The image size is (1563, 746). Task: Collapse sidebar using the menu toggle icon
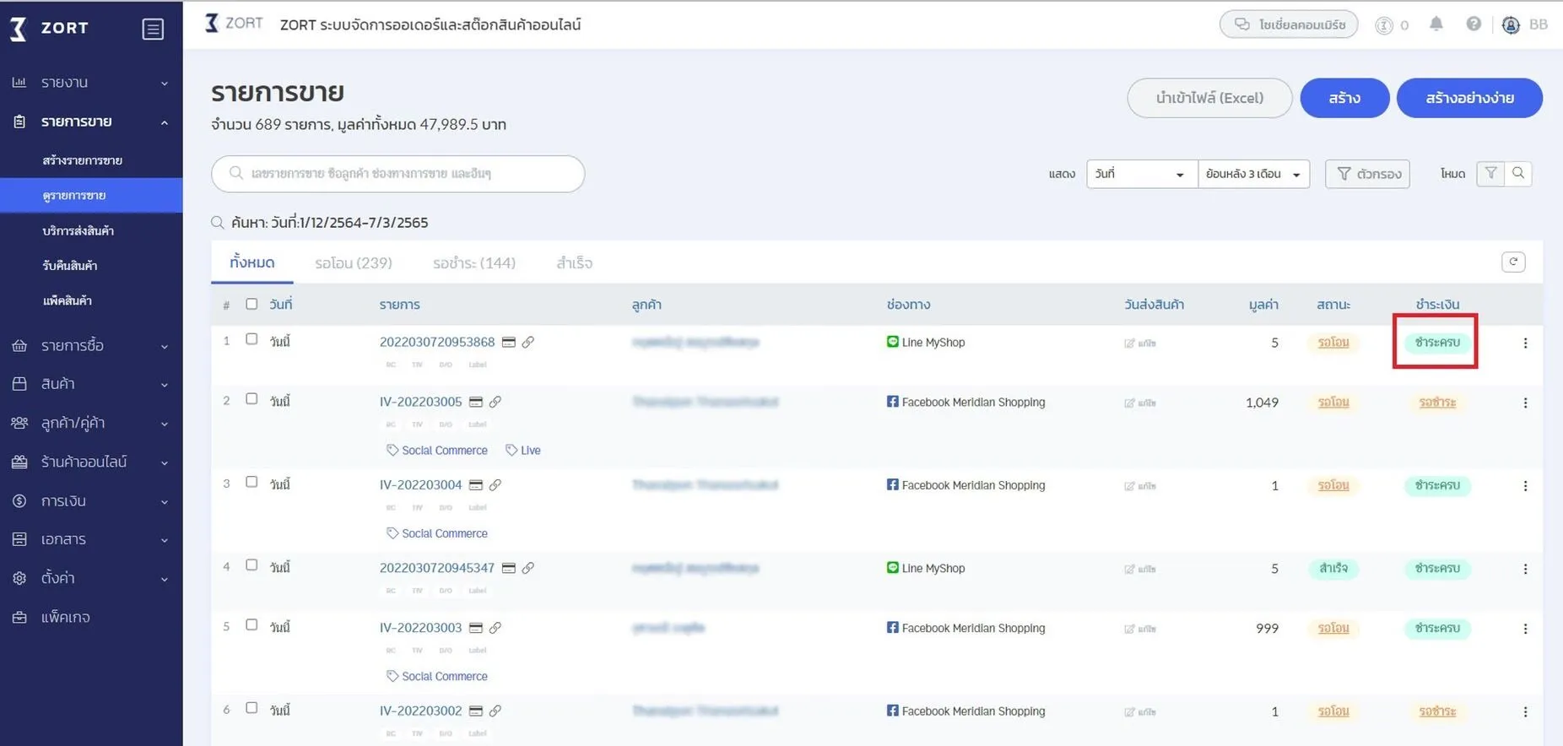click(153, 29)
